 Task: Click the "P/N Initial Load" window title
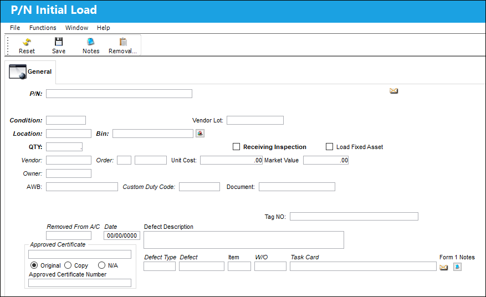pyautogui.click(x=54, y=10)
